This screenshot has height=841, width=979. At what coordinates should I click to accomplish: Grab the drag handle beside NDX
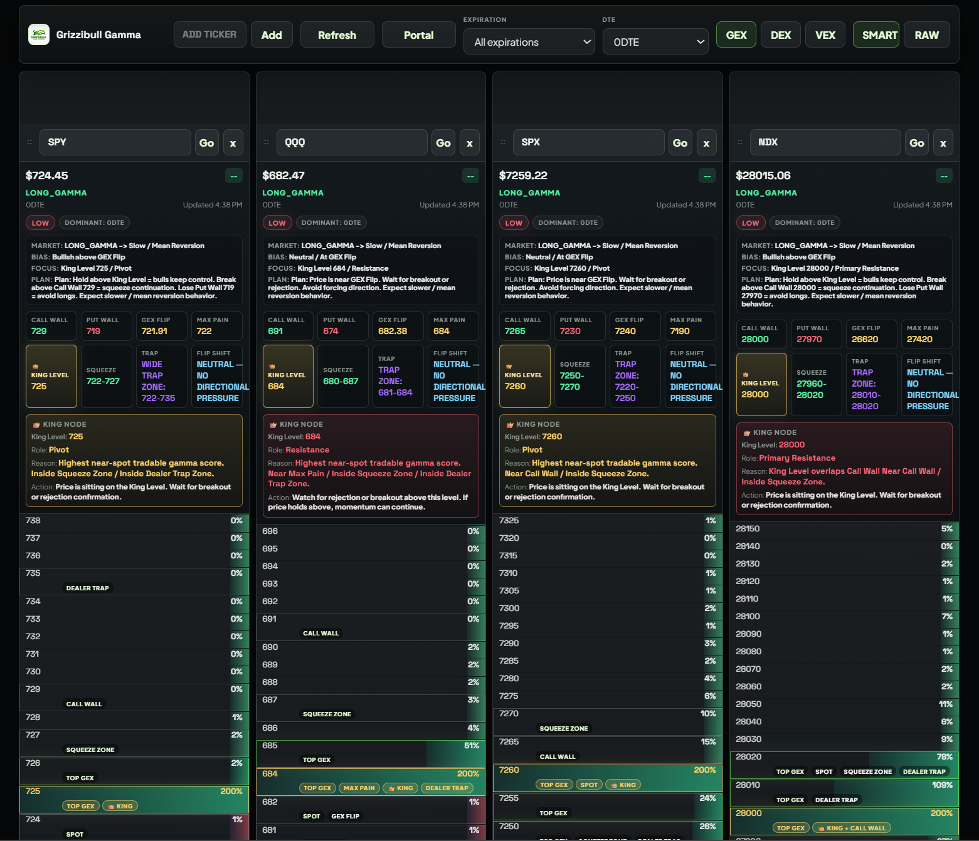pyautogui.click(x=740, y=142)
